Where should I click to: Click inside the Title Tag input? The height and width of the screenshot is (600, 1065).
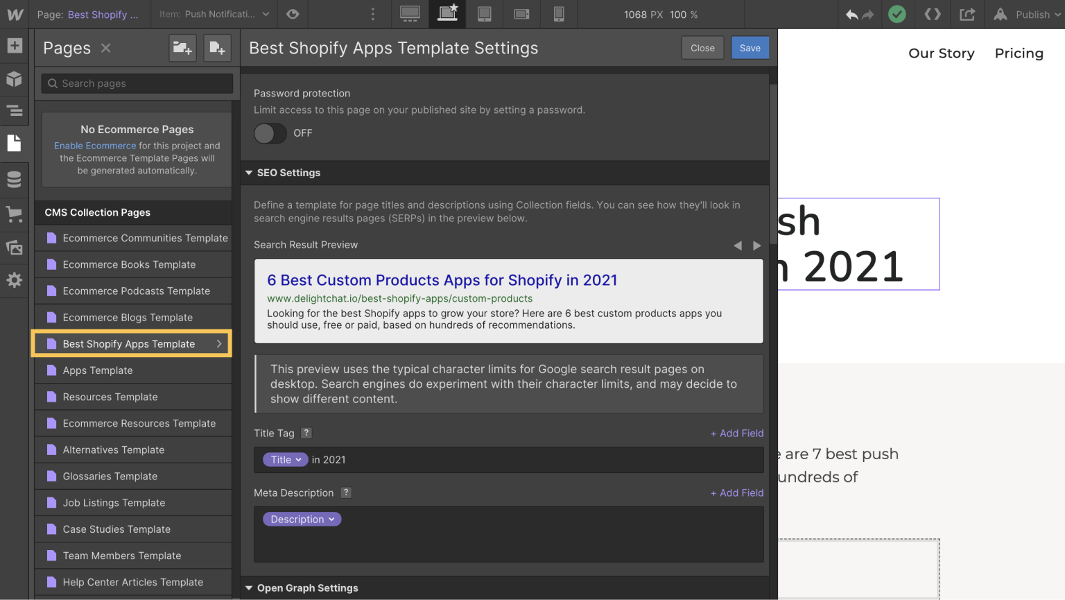pyautogui.click(x=509, y=460)
